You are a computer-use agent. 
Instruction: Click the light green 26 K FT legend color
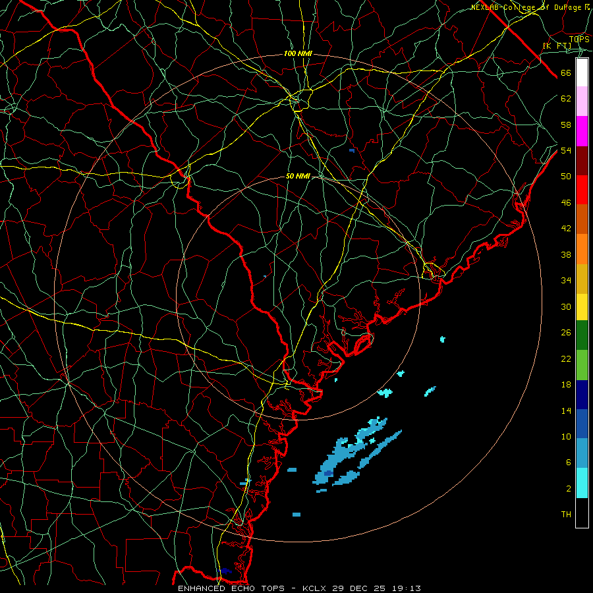tap(582, 365)
